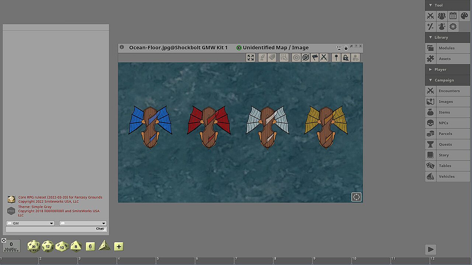This screenshot has width=472, height=265.
Task: Click the d20 die
Action: (34, 246)
